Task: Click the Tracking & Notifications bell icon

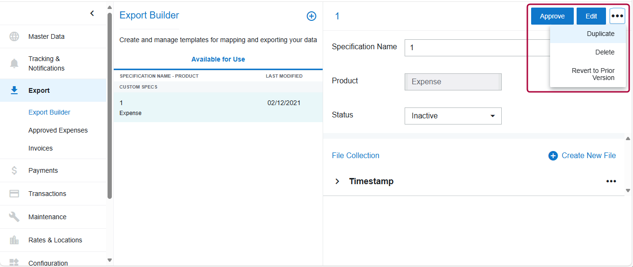Action: click(14, 63)
